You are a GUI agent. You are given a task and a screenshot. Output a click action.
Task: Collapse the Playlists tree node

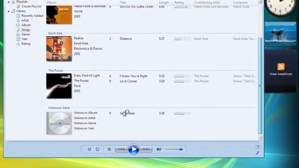(8, 2)
